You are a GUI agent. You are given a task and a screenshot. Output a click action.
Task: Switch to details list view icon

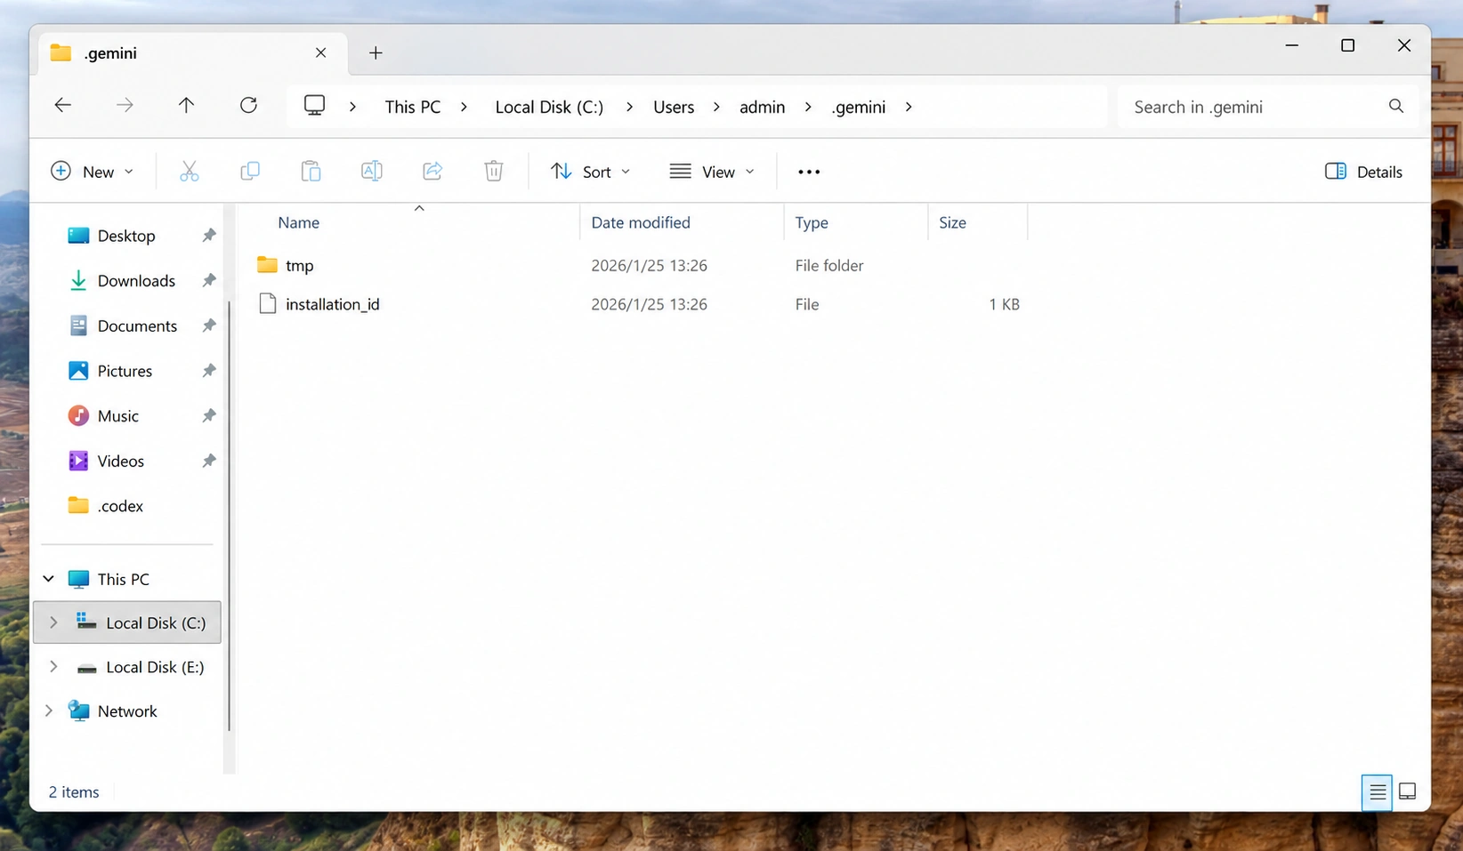pos(1378,791)
